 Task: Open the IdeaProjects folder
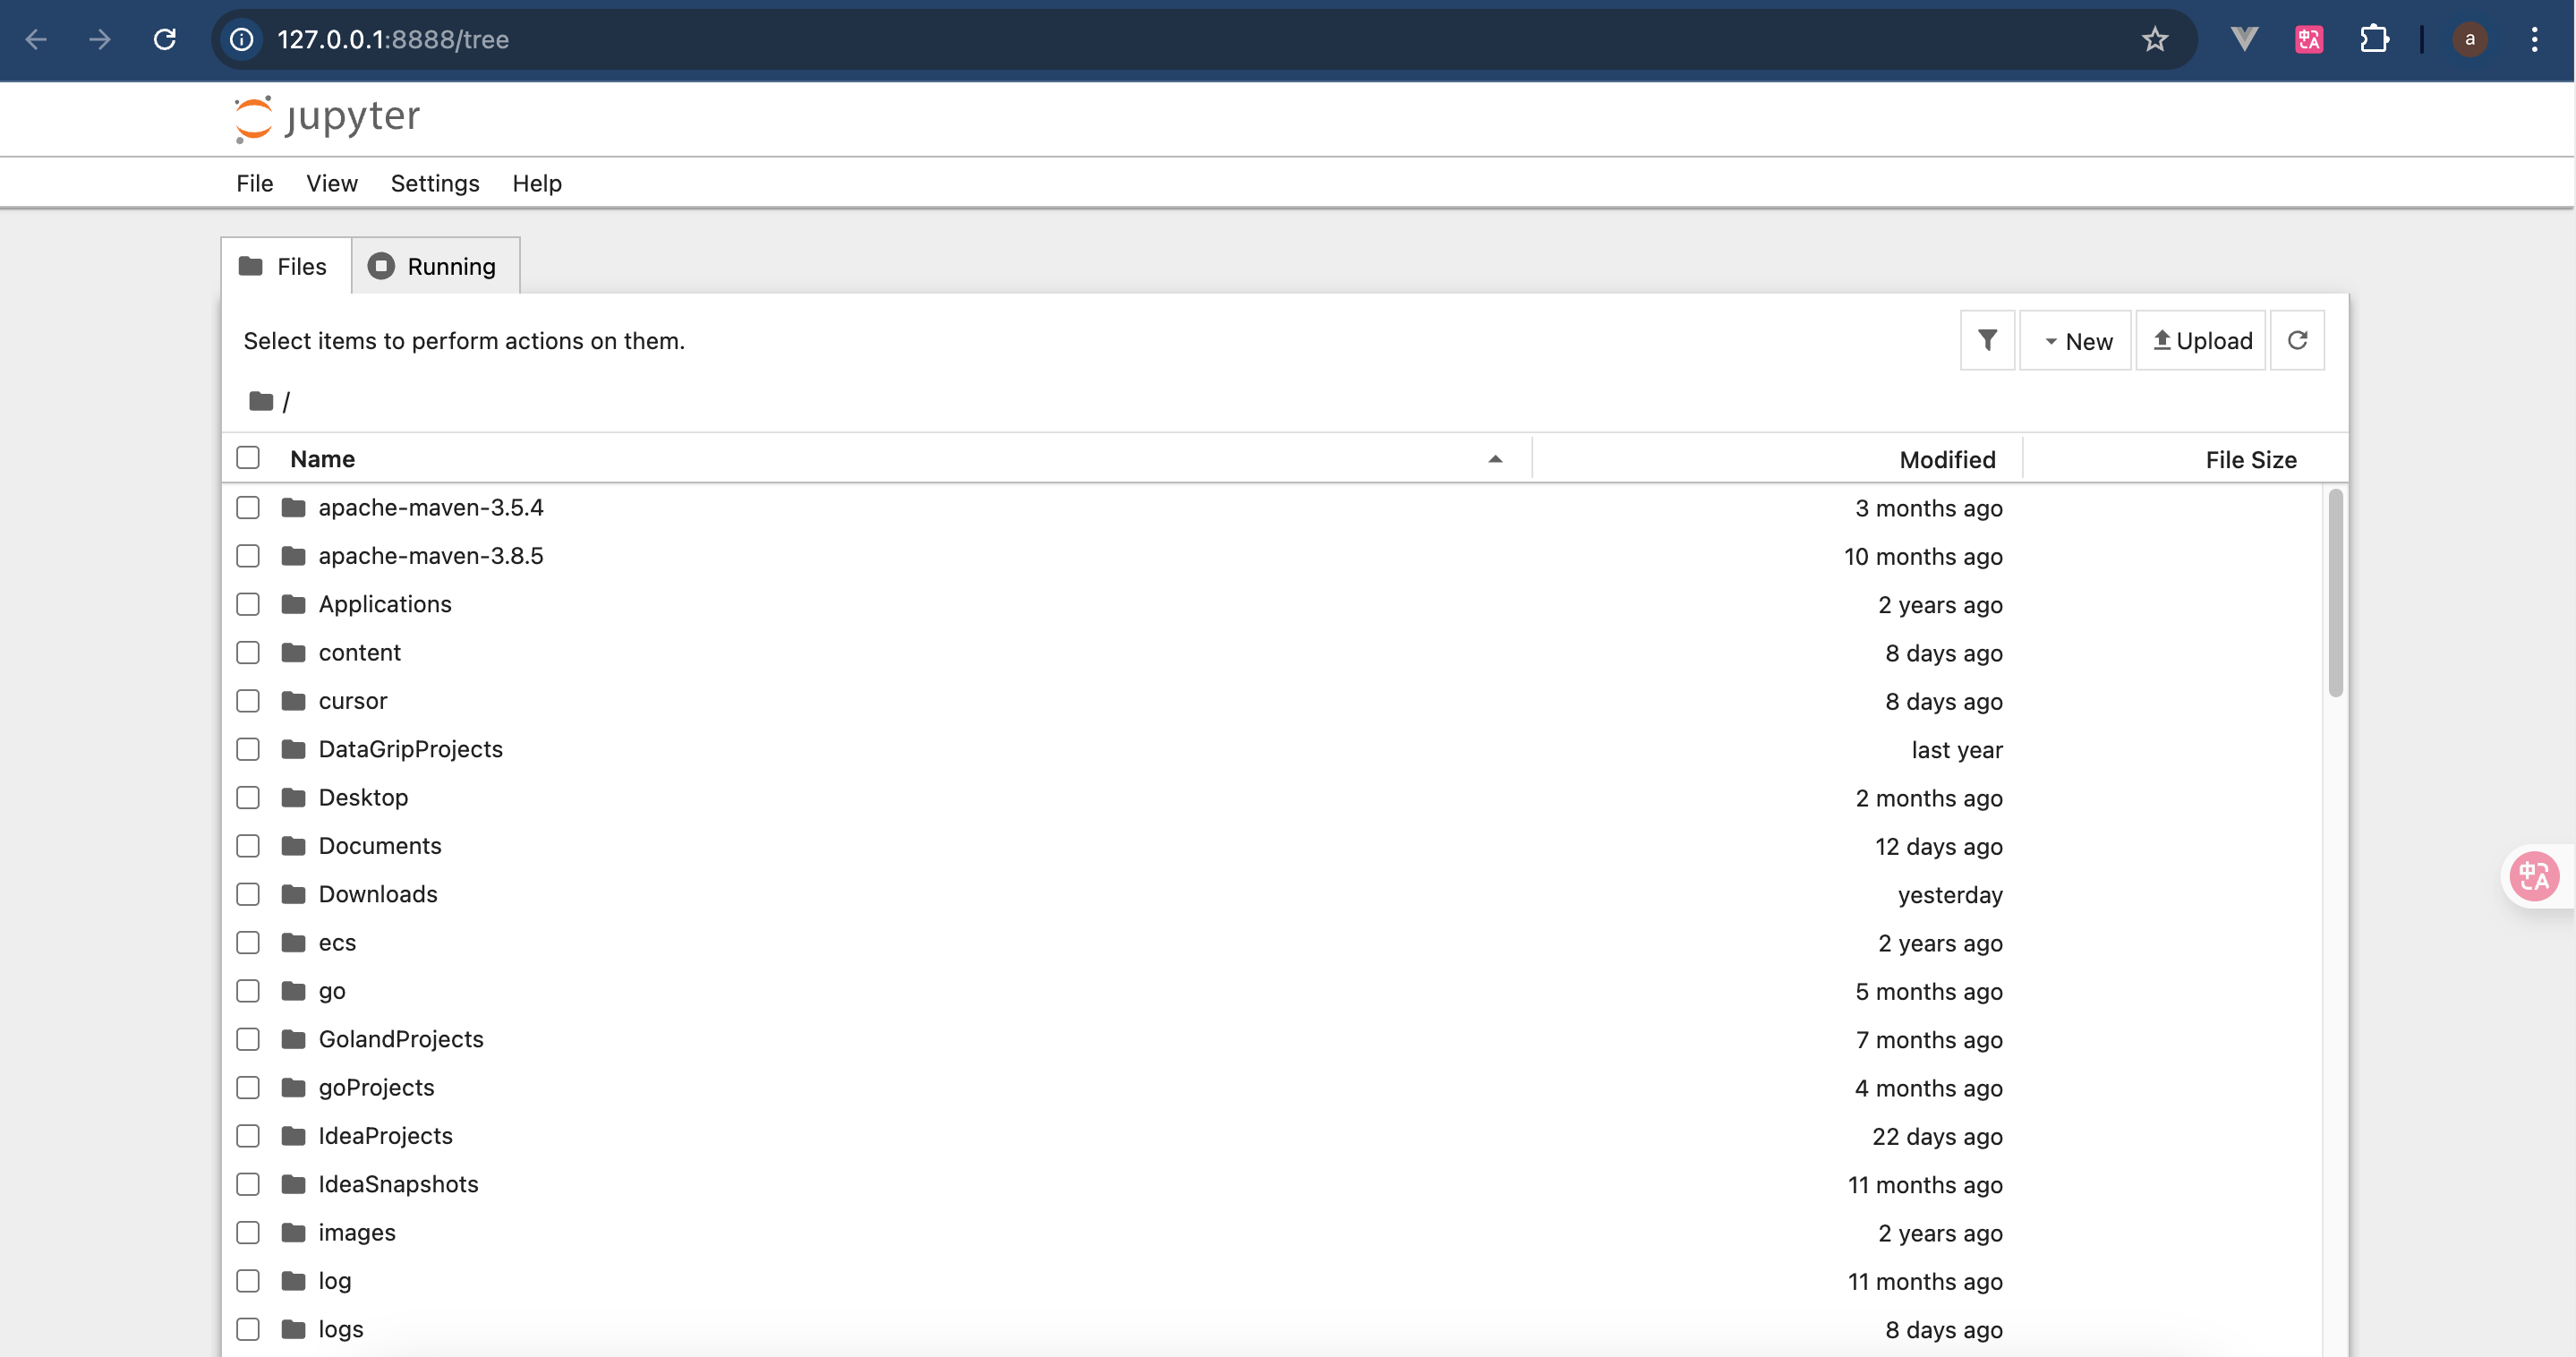(385, 1136)
